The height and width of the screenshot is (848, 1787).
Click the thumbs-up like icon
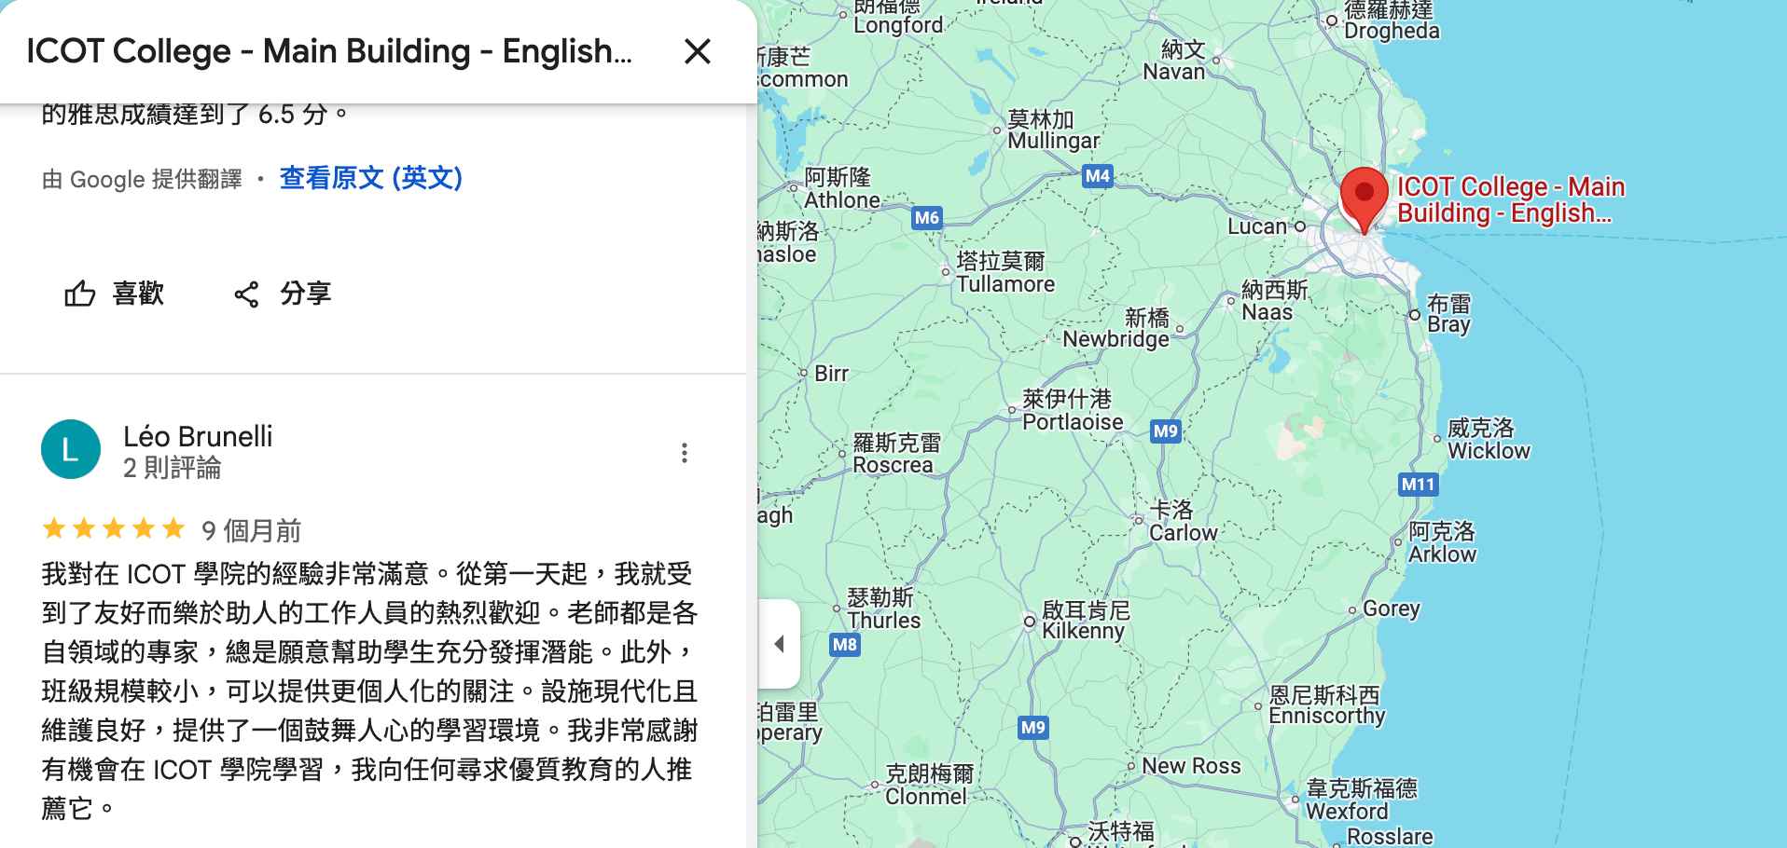pyautogui.click(x=80, y=294)
